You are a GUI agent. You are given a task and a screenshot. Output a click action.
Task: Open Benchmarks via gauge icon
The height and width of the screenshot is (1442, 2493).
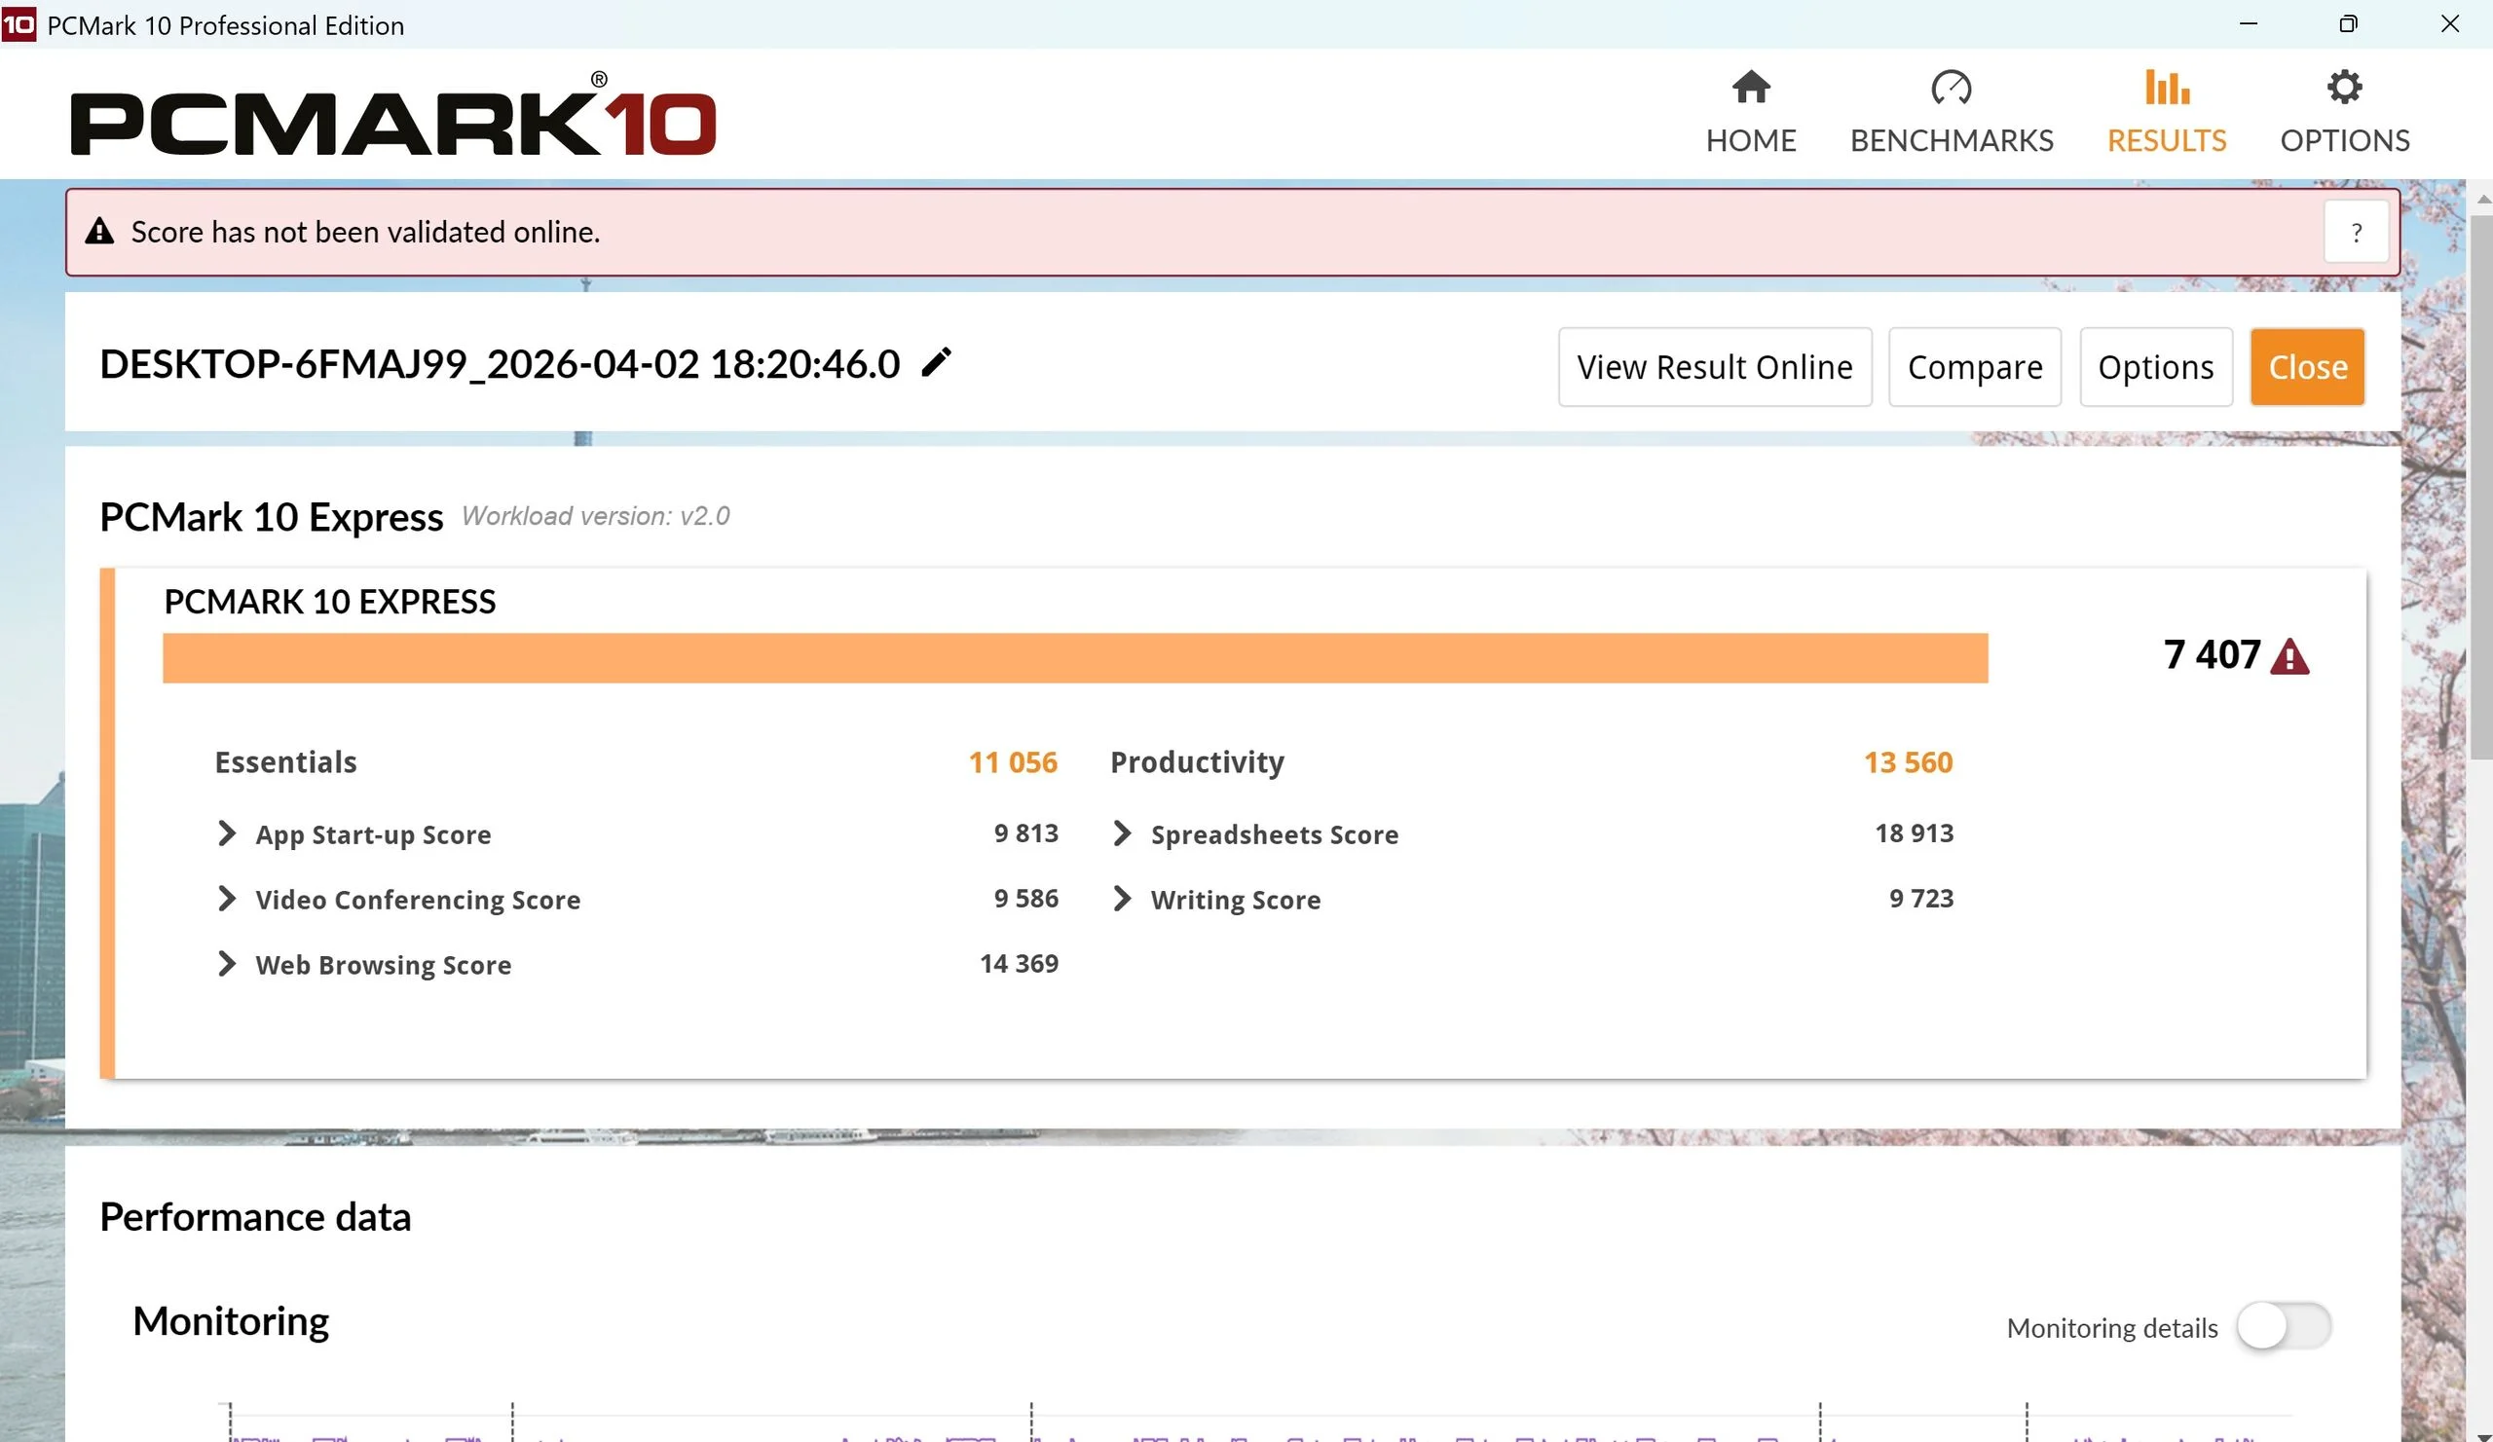click(x=1950, y=87)
